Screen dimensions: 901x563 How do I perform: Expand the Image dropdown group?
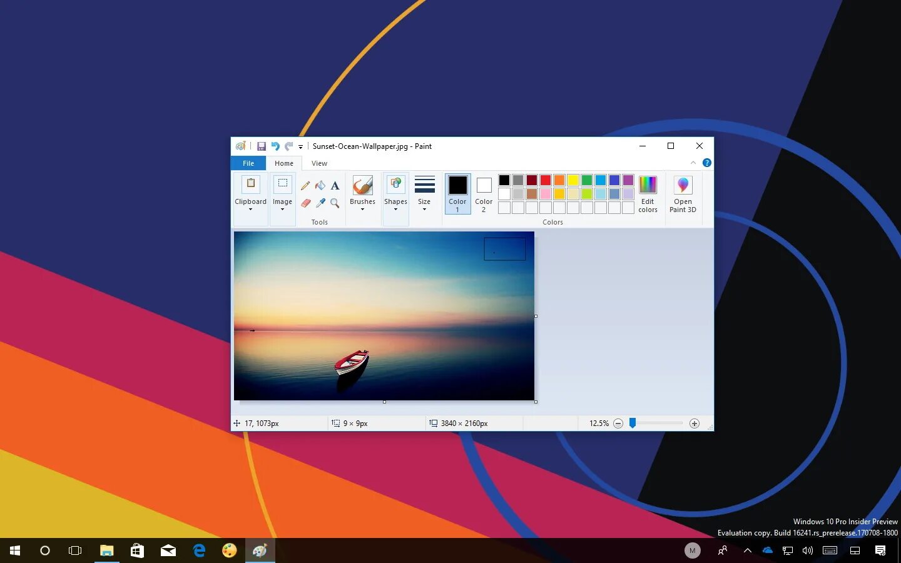282,199
